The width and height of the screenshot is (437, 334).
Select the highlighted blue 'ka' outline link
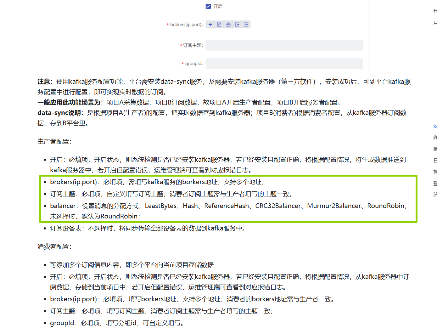click(435, 126)
